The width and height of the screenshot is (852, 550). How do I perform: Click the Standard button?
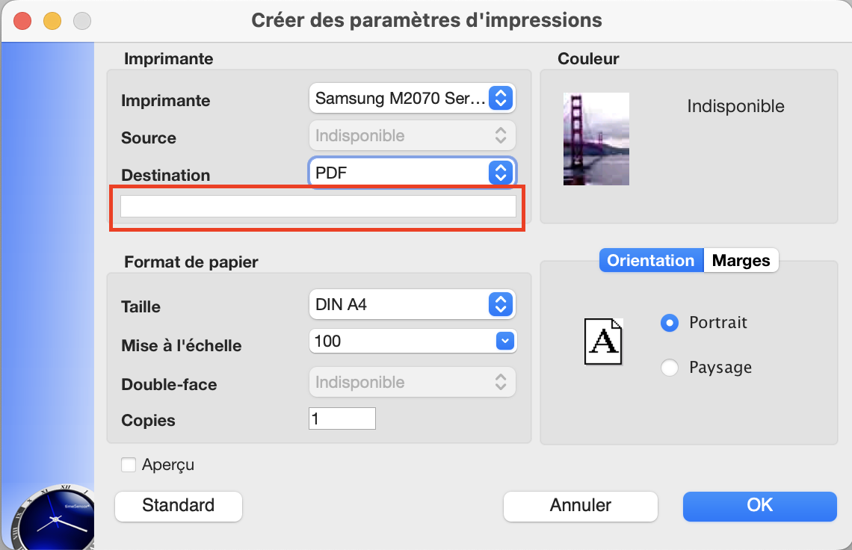(178, 506)
